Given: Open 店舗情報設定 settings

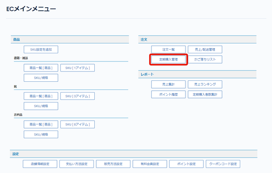Looking at the screenshot, I should point(40,164).
